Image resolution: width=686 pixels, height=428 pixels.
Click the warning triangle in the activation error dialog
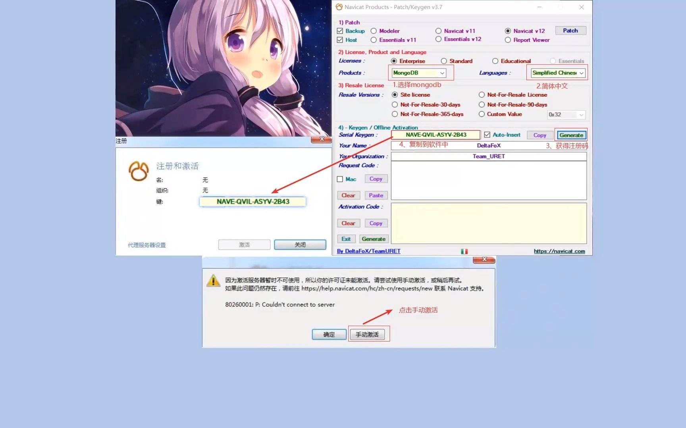coord(214,283)
